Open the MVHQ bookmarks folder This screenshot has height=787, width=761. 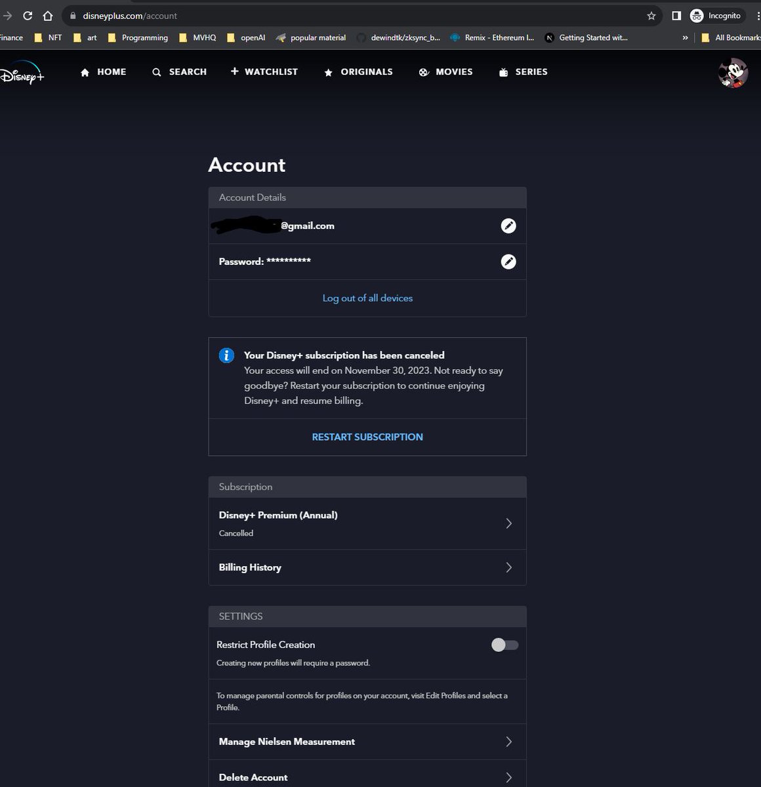tap(197, 38)
